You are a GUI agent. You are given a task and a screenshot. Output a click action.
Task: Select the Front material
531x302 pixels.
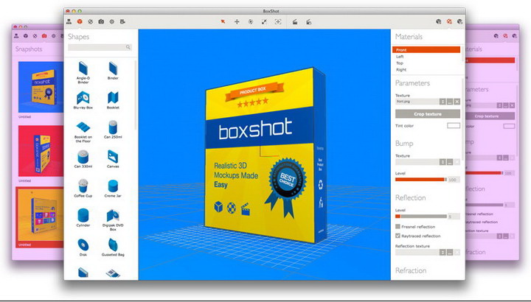(426, 49)
